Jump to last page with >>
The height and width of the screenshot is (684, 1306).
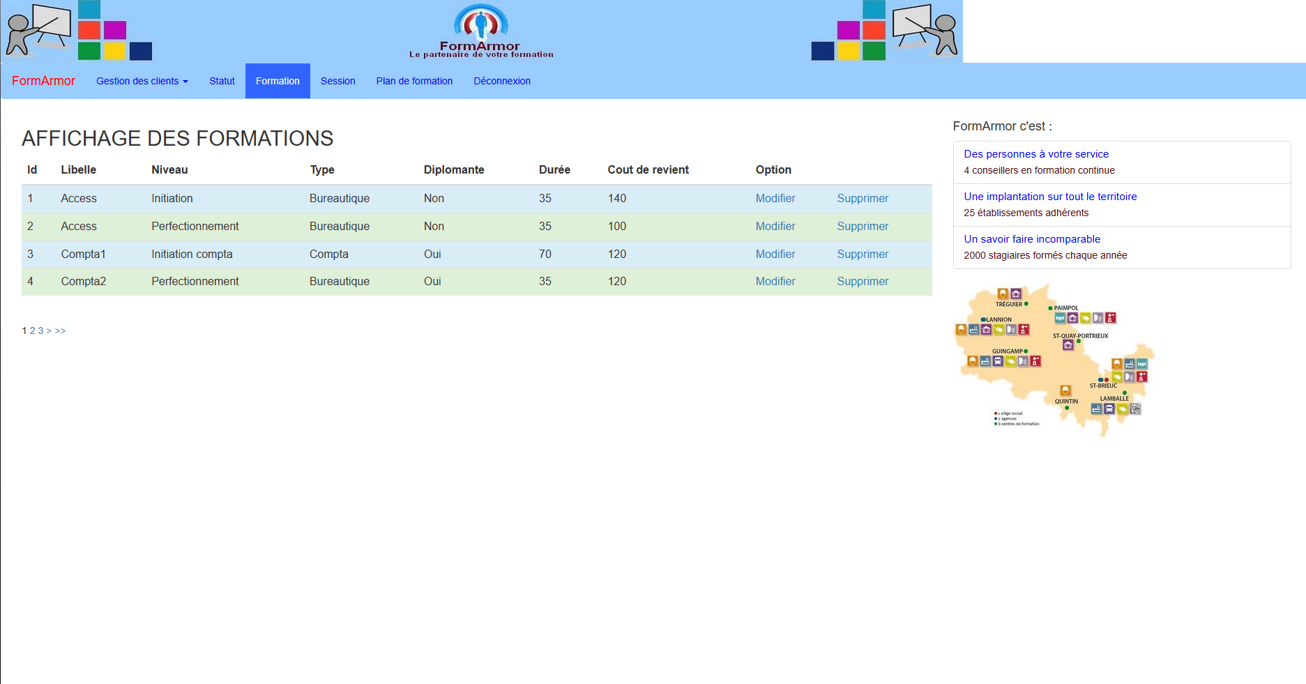click(x=60, y=330)
